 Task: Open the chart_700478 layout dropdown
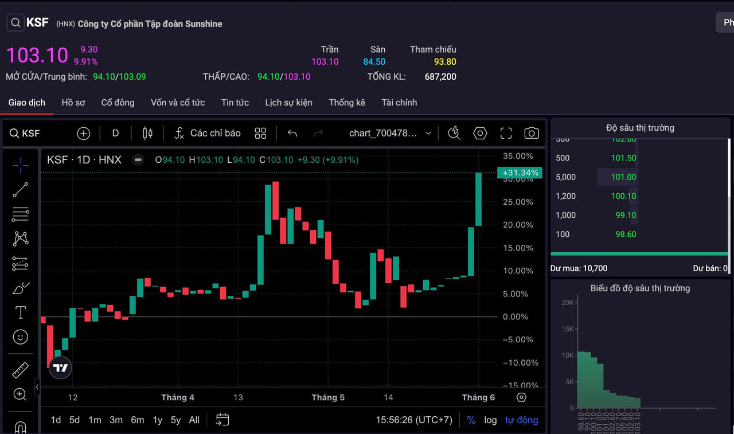[x=390, y=133]
